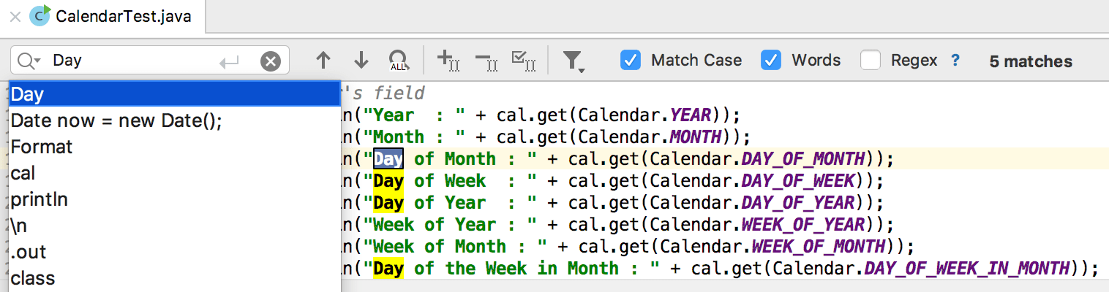
Task: Expand the filter search results dropdown
Action: [x=574, y=61]
